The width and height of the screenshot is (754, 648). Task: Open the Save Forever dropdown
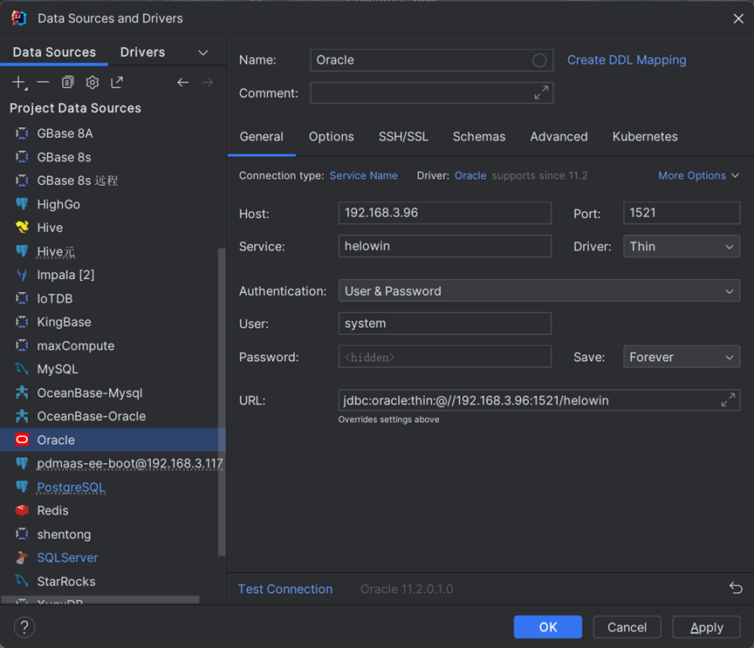(x=682, y=357)
